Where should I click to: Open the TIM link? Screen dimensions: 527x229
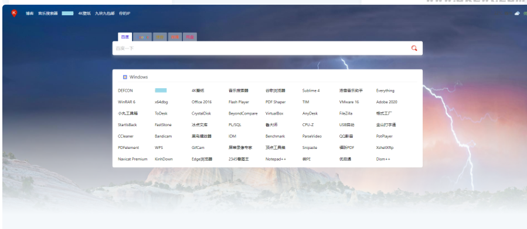(305, 102)
